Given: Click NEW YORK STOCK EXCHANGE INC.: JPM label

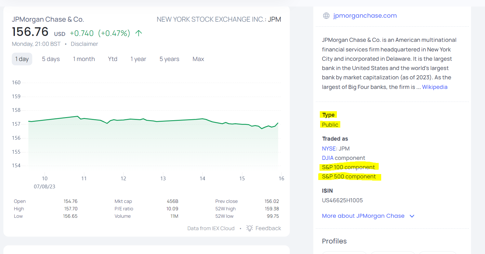Looking at the screenshot, I should click(219, 20).
